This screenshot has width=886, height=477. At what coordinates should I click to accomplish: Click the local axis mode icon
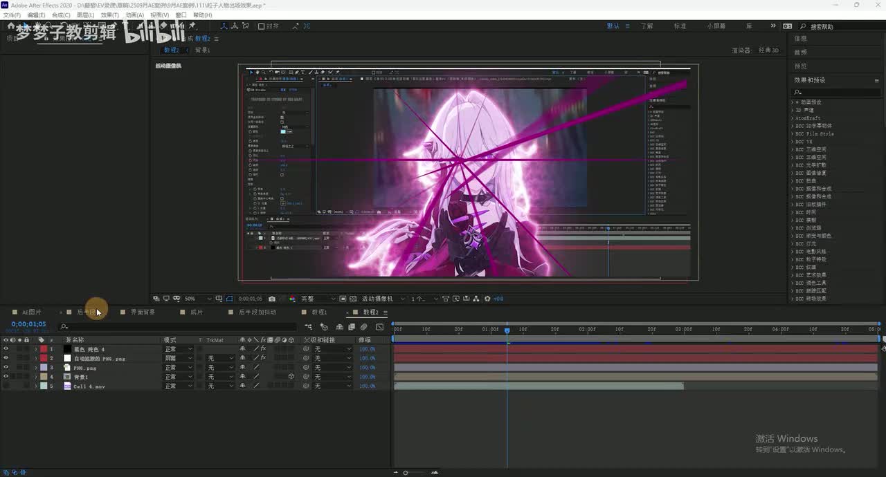point(224,26)
